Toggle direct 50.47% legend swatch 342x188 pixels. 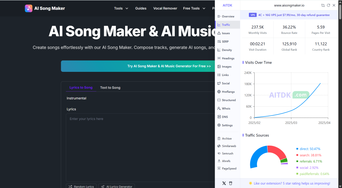(x=297, y=149)
